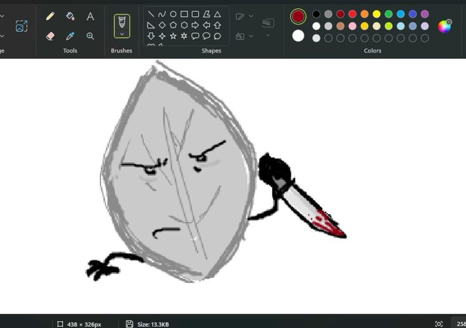Select the Eraser tool
The height and width of the screenshot is (328, 466).
(50, 36)
